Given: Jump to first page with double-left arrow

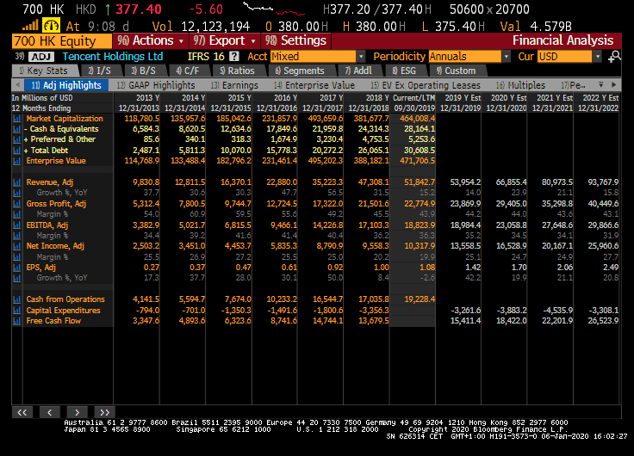Looking at the screenshot, I should point(22,412).
